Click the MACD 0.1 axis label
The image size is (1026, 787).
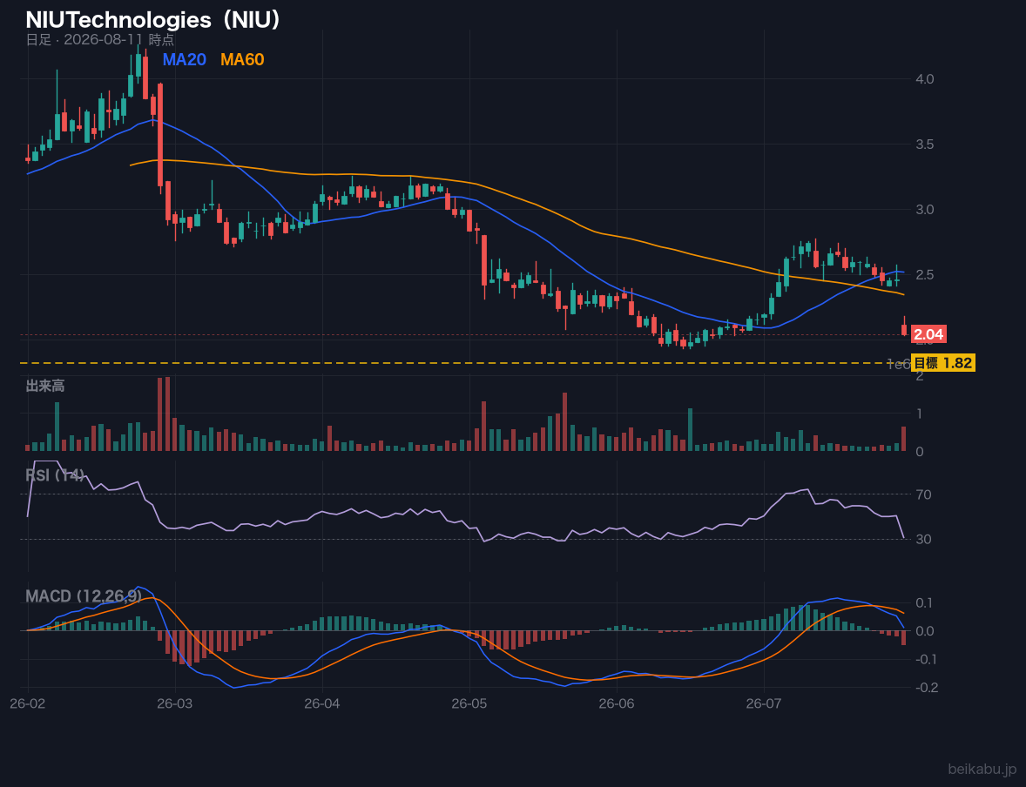925,602
